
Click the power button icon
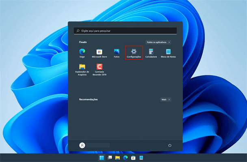[169, 145]
